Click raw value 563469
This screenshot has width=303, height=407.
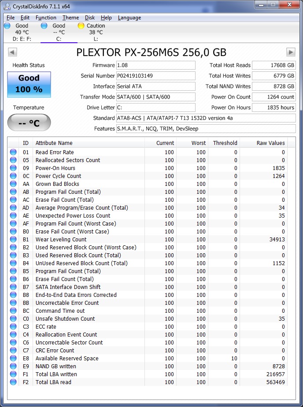276,382
